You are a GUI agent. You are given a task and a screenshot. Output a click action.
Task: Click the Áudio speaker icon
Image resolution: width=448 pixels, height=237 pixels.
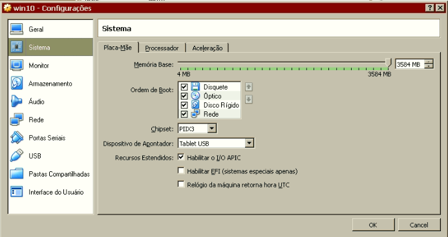[x=17, y=101]
